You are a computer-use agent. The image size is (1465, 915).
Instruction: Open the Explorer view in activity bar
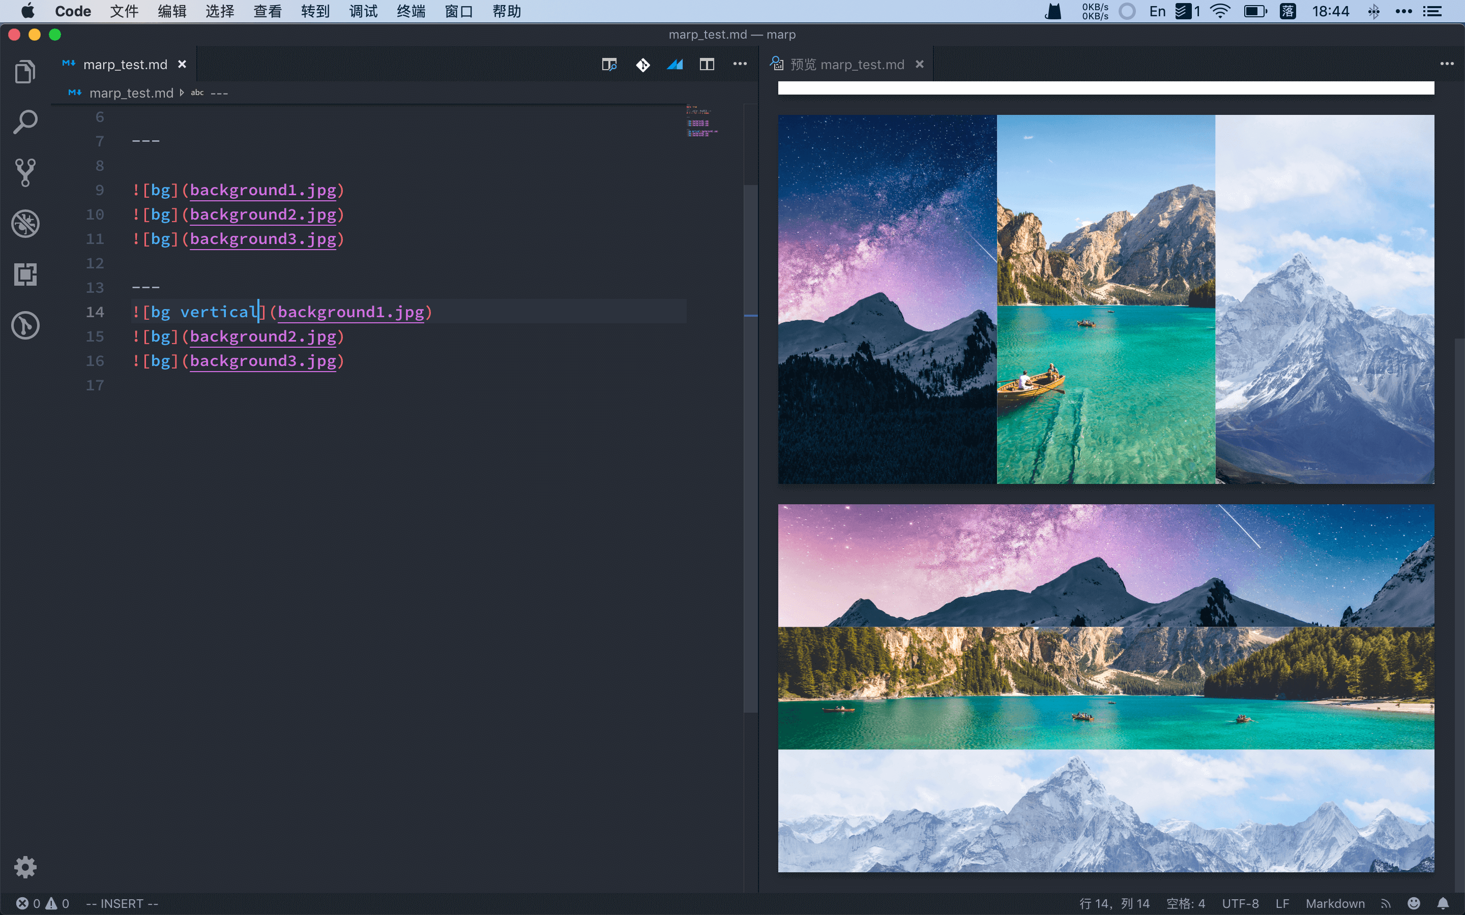(x=25, y=72)
